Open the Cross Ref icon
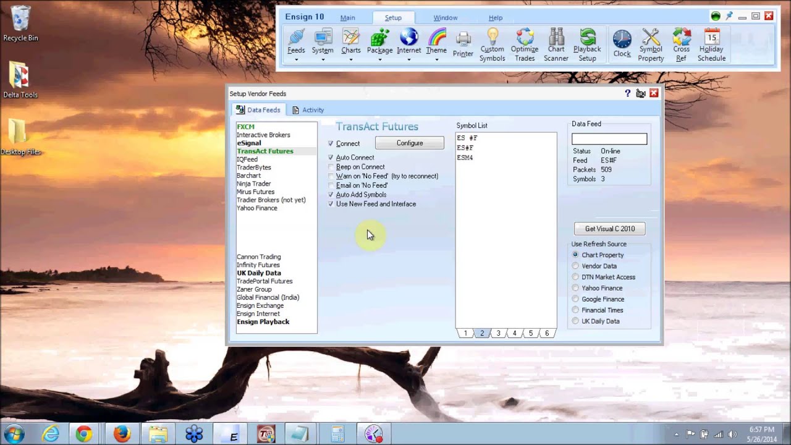This screenshot has height=445, width=791. [x=682, y=36]
